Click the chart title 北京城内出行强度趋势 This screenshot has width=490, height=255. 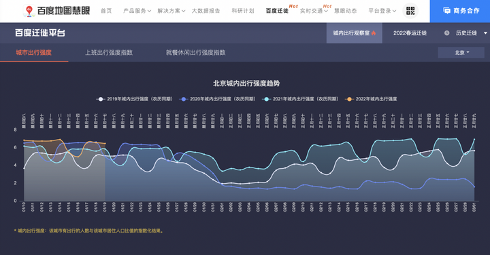point(246,83)
